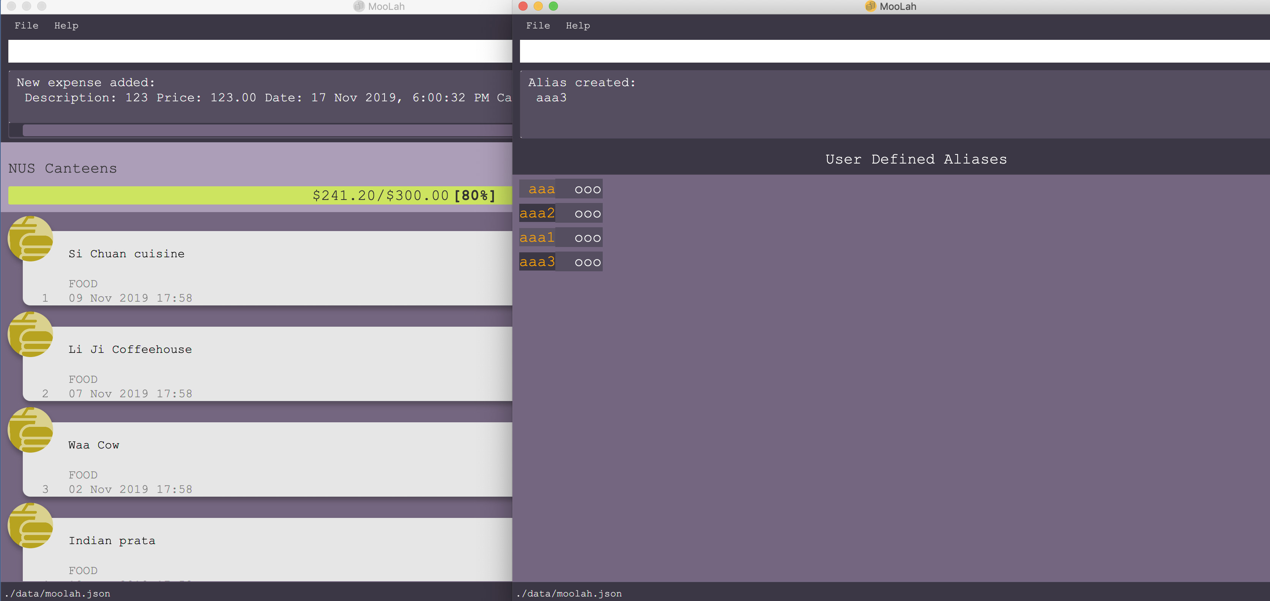Click the food icon for Li Ji Coffeehouse

[31, 335]
